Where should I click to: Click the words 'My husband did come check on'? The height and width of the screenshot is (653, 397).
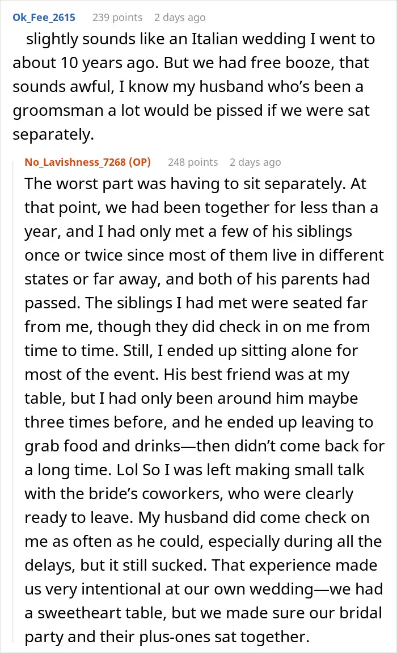254,518
